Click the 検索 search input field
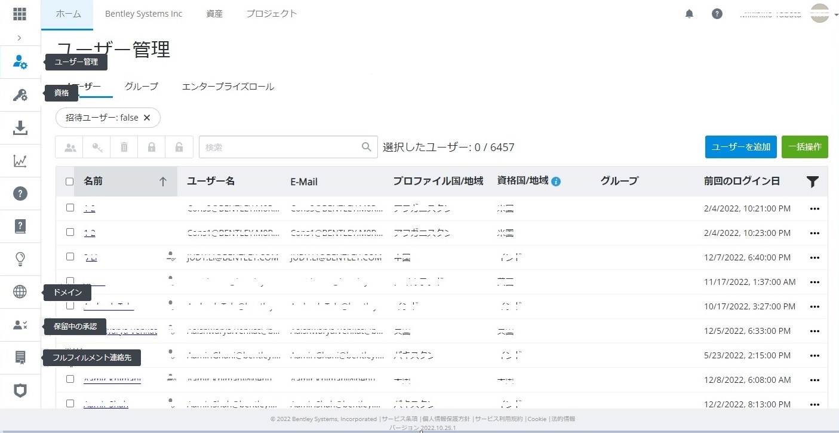 [x=282, y=147]
